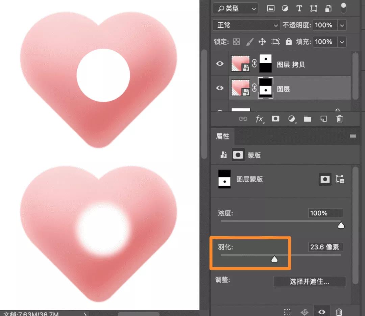Hide the 图层 拷贝 layer
The height and width of the screenshot is (316, 365).
click(x=220, y=63)
